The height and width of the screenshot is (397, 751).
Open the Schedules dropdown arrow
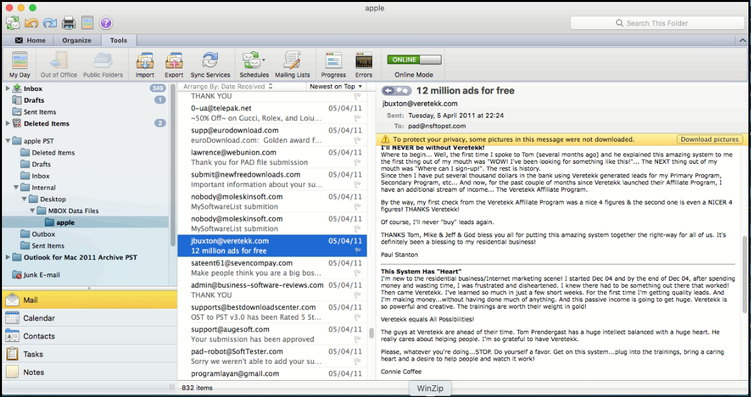pos(264,60)
